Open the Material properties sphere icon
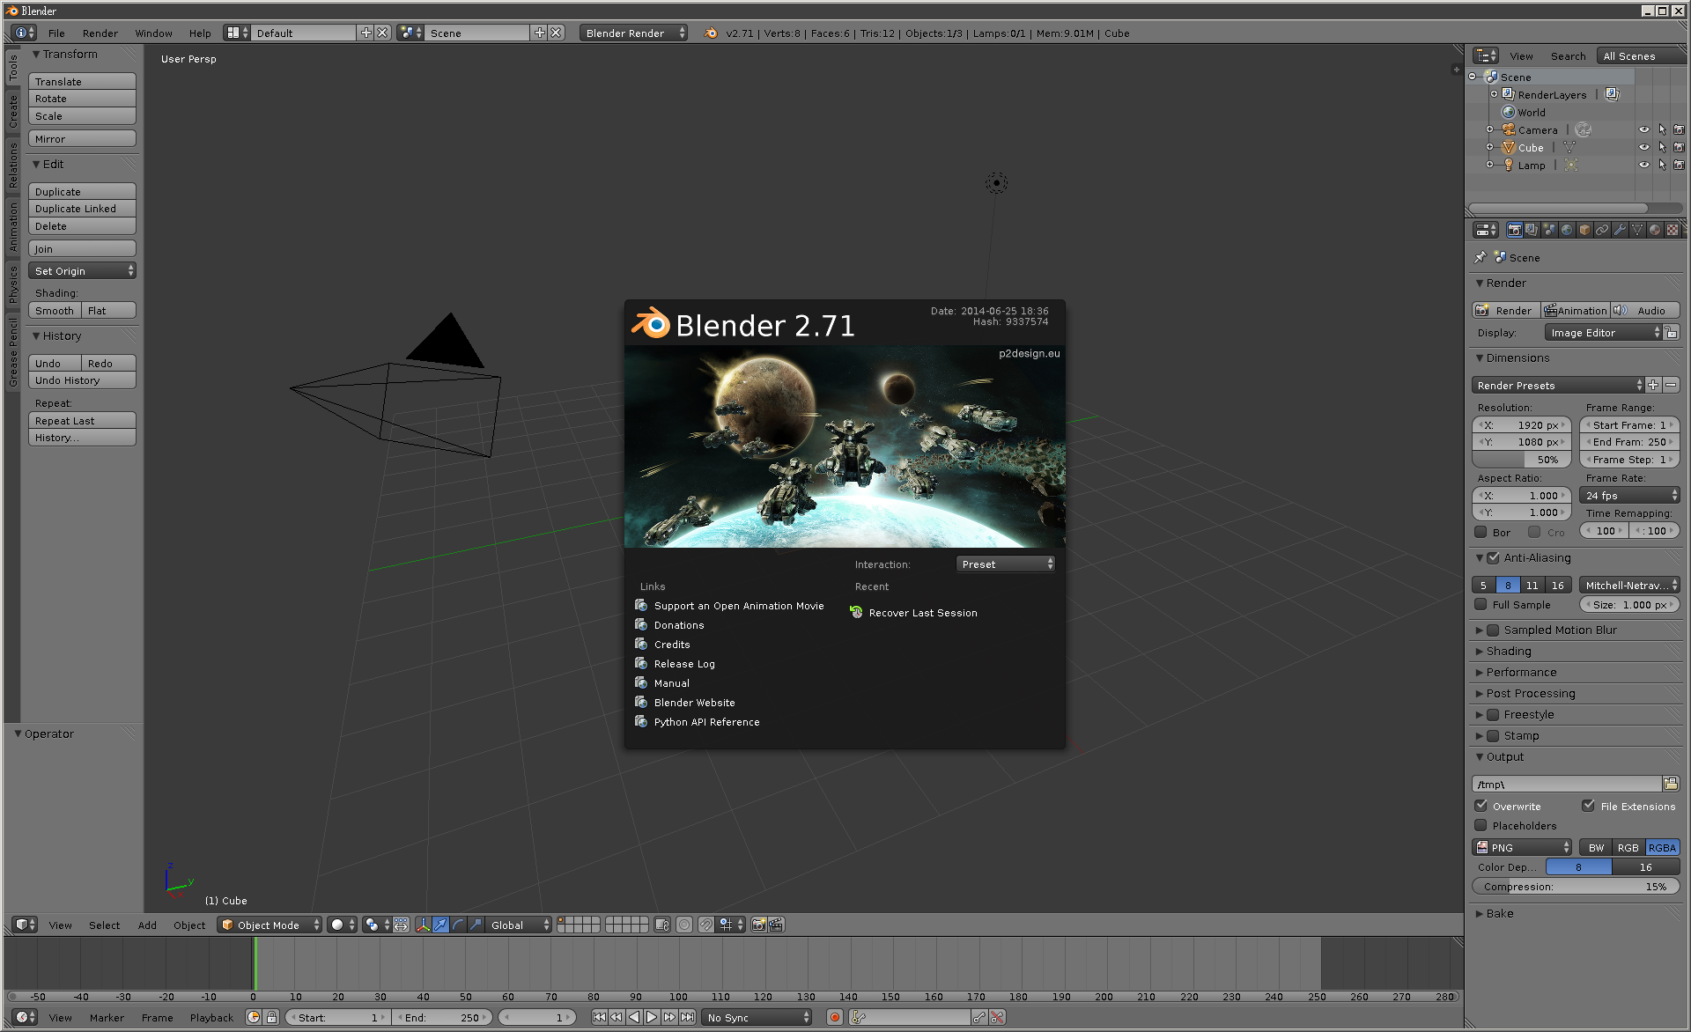 click(x=1655, y=230)
